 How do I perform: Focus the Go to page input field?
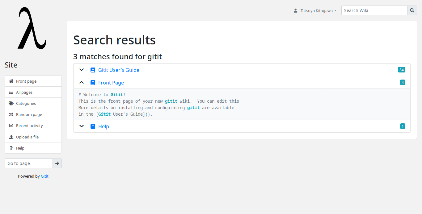[x=29, y=163]
